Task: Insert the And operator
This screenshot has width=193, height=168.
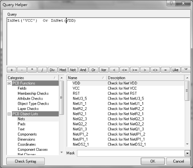Action: coord(83,70)
